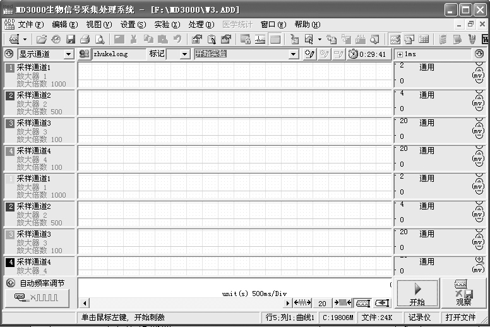
Task: Click the grayed undo arrow icon
Action: [x=177, y=39]
